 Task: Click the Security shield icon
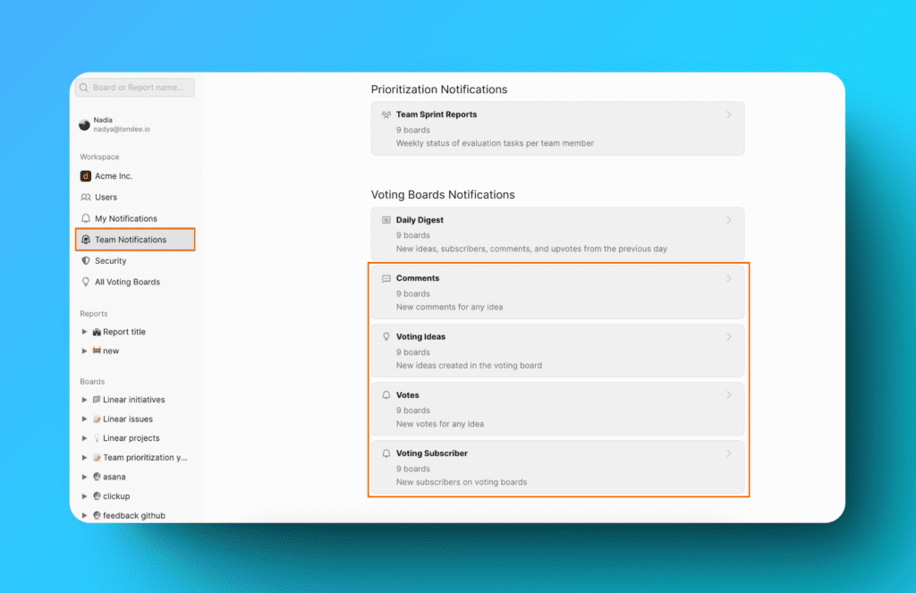86,261
